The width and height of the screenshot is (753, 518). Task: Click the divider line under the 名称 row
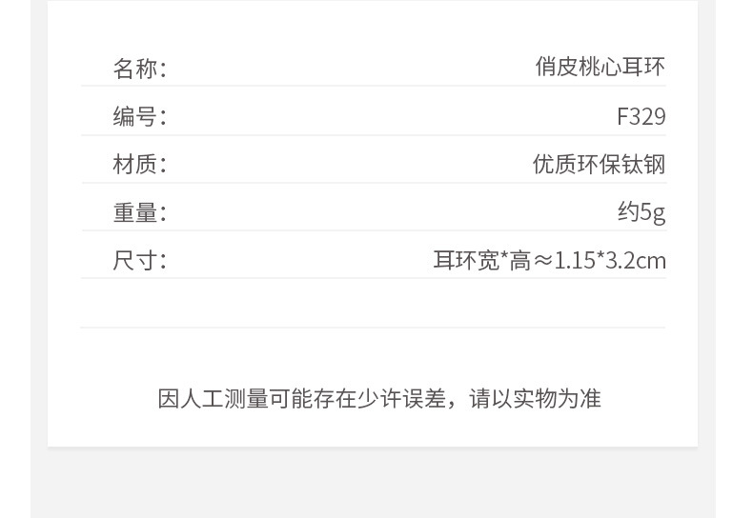373,87
